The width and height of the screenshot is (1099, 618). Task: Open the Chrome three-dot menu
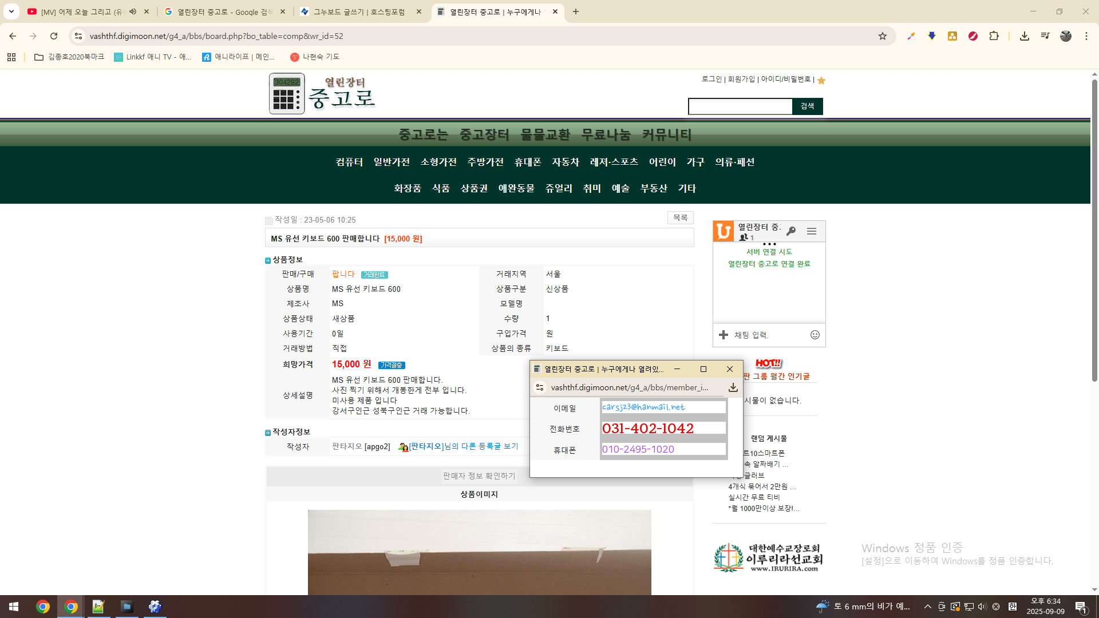coord(1086,36)
